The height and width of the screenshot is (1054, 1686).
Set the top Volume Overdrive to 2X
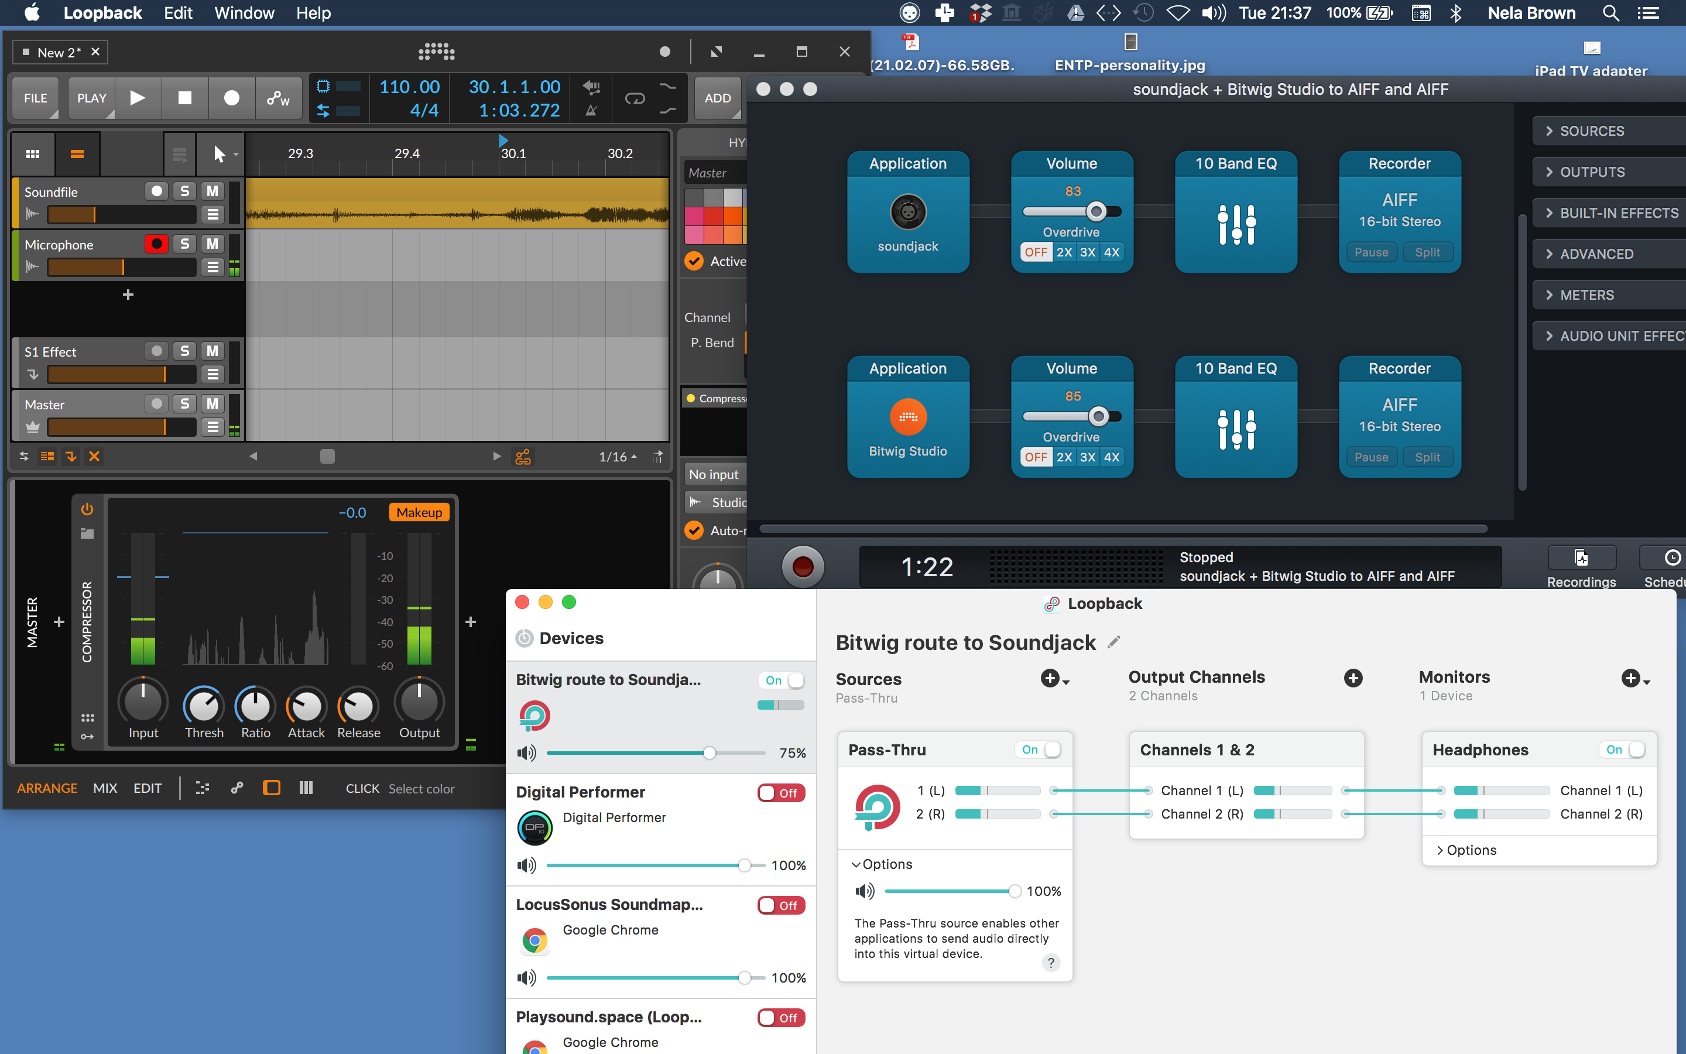point(1064,252)
